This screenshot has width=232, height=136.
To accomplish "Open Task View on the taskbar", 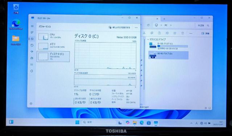I will [120, 123].
